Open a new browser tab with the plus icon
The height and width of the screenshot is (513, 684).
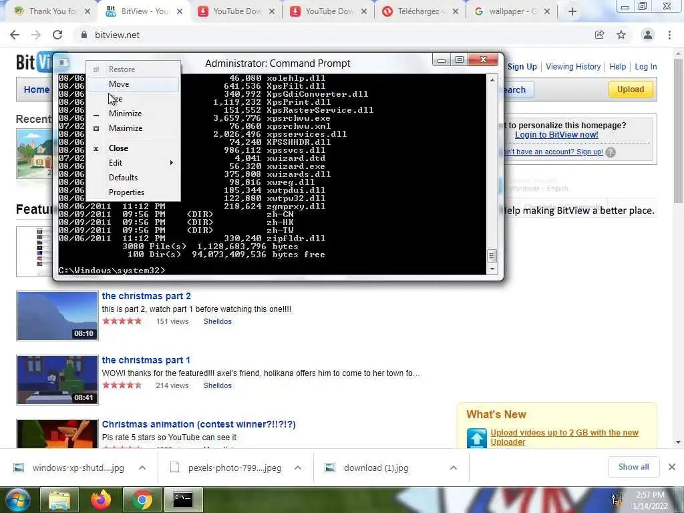(x=572, y=12)
